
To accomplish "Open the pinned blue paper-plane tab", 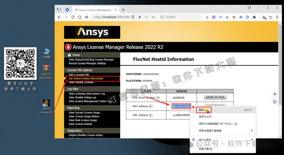I will 67,10.
